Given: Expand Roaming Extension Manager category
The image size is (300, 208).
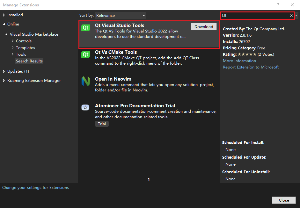Looking at the screenshot, I should point(4,81).
